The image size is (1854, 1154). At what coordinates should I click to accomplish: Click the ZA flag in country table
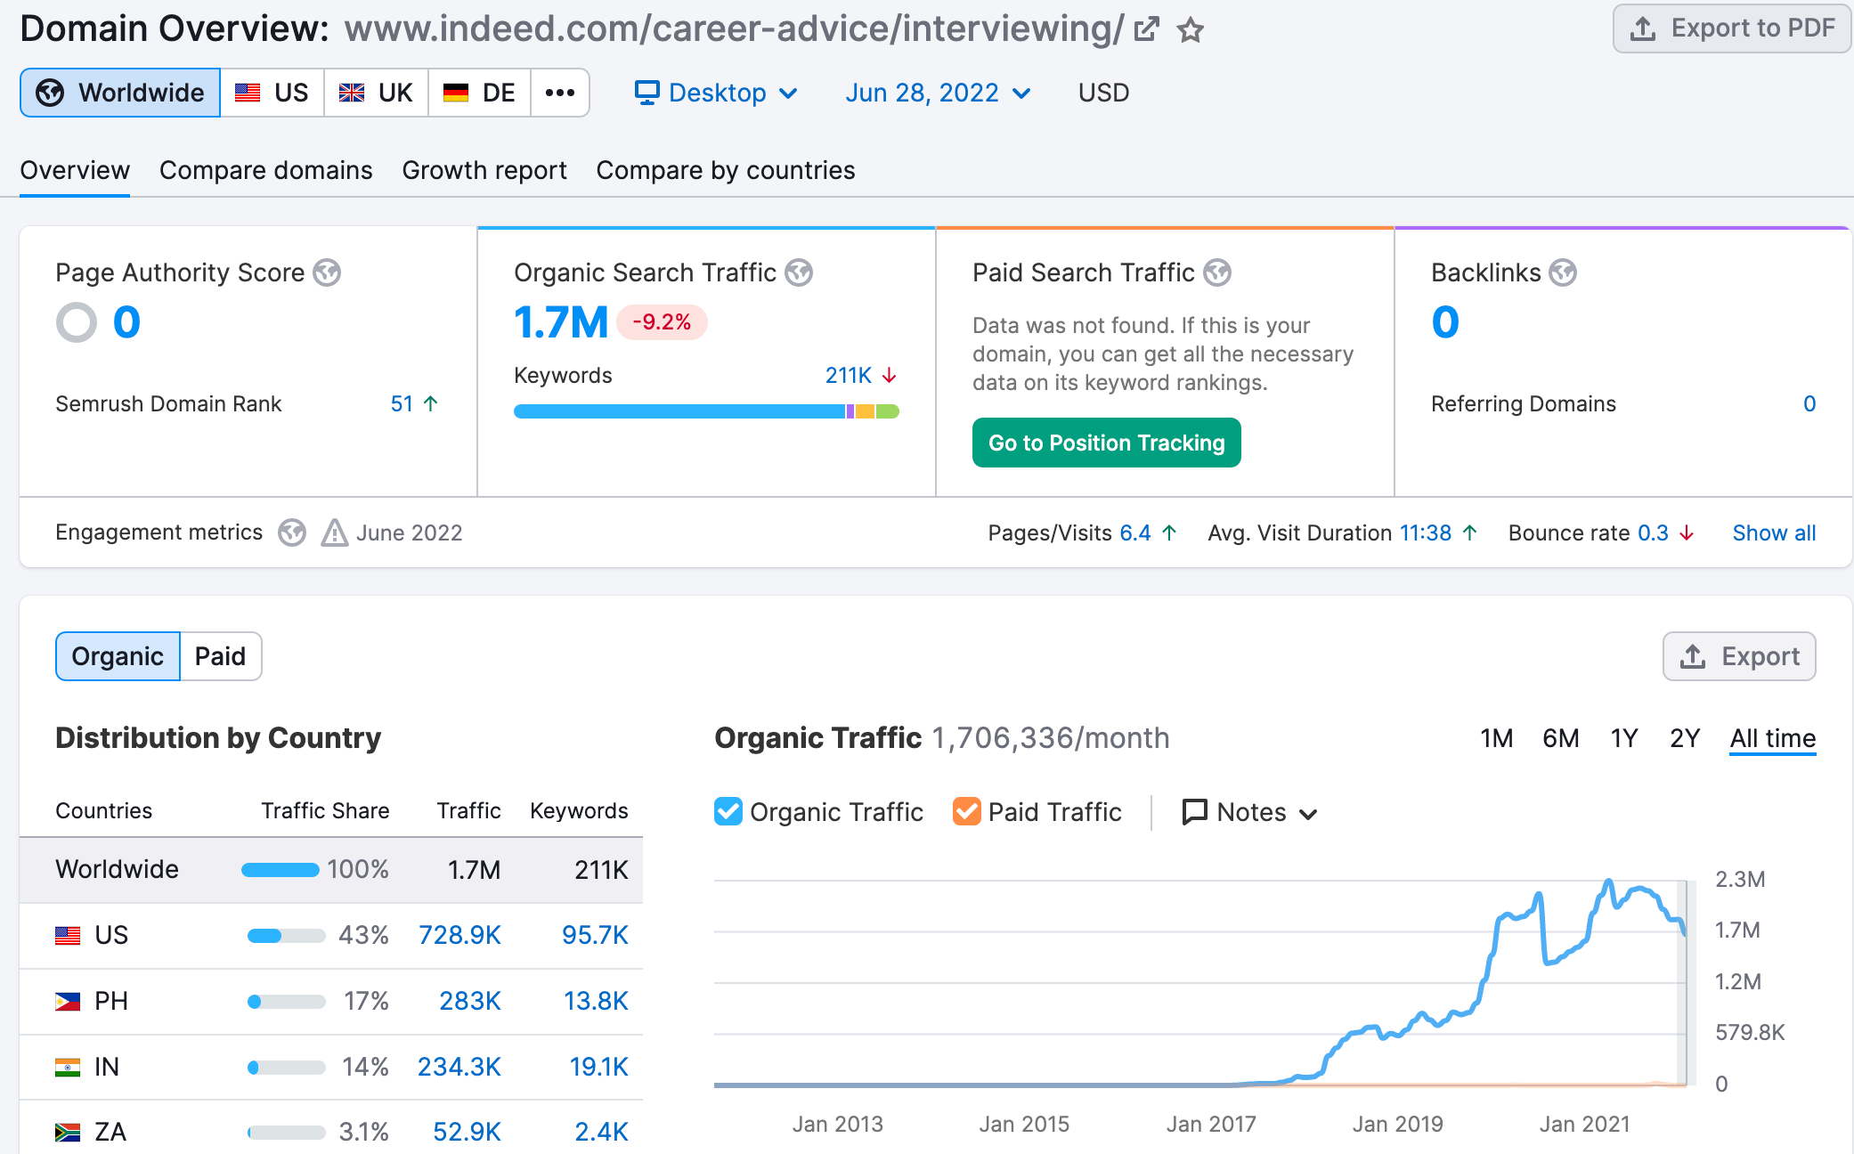click(x=68, y=1133)
